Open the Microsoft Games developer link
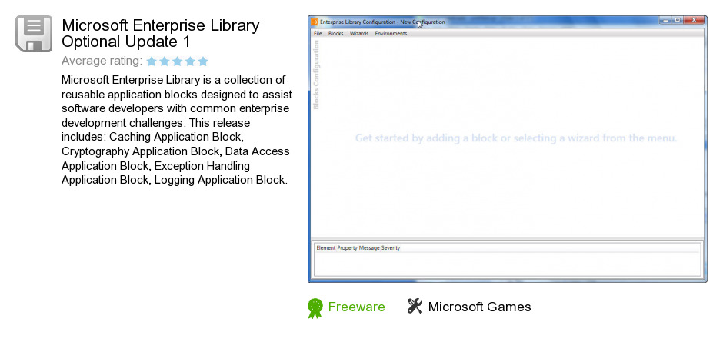 479,307
